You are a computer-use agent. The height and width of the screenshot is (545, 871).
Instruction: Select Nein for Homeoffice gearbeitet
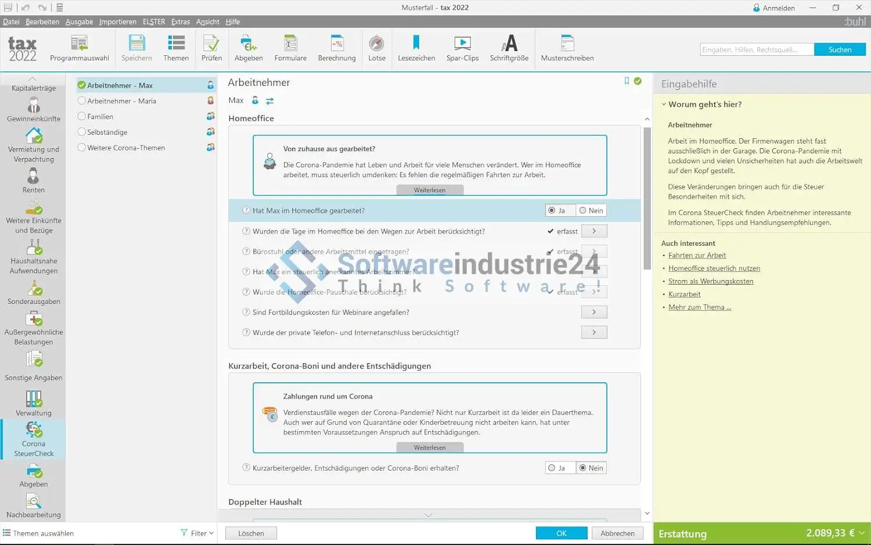583,210
